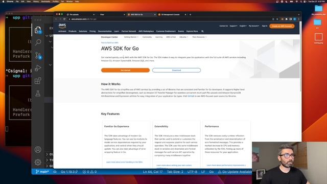Image resolution: width=327 pixels, height=184 pixels.
Task: Open the Events nav item
Action: (181, 31)
